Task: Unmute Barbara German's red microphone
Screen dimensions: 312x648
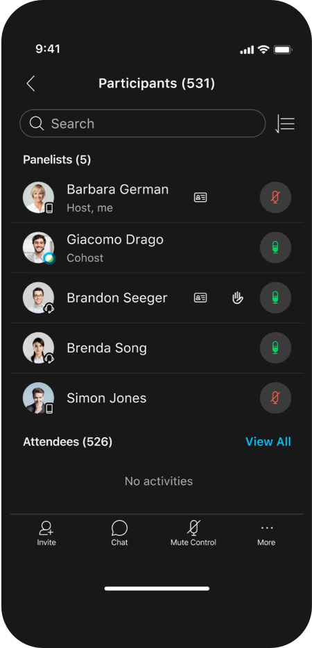Action: pyautogui.click(x=275, y=198)
